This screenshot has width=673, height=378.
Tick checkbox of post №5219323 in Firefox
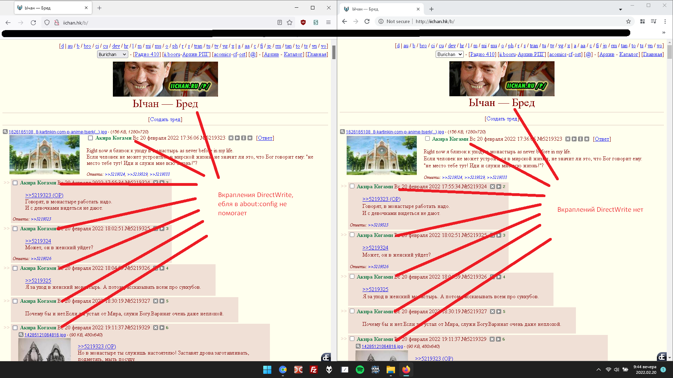point(90,138)
